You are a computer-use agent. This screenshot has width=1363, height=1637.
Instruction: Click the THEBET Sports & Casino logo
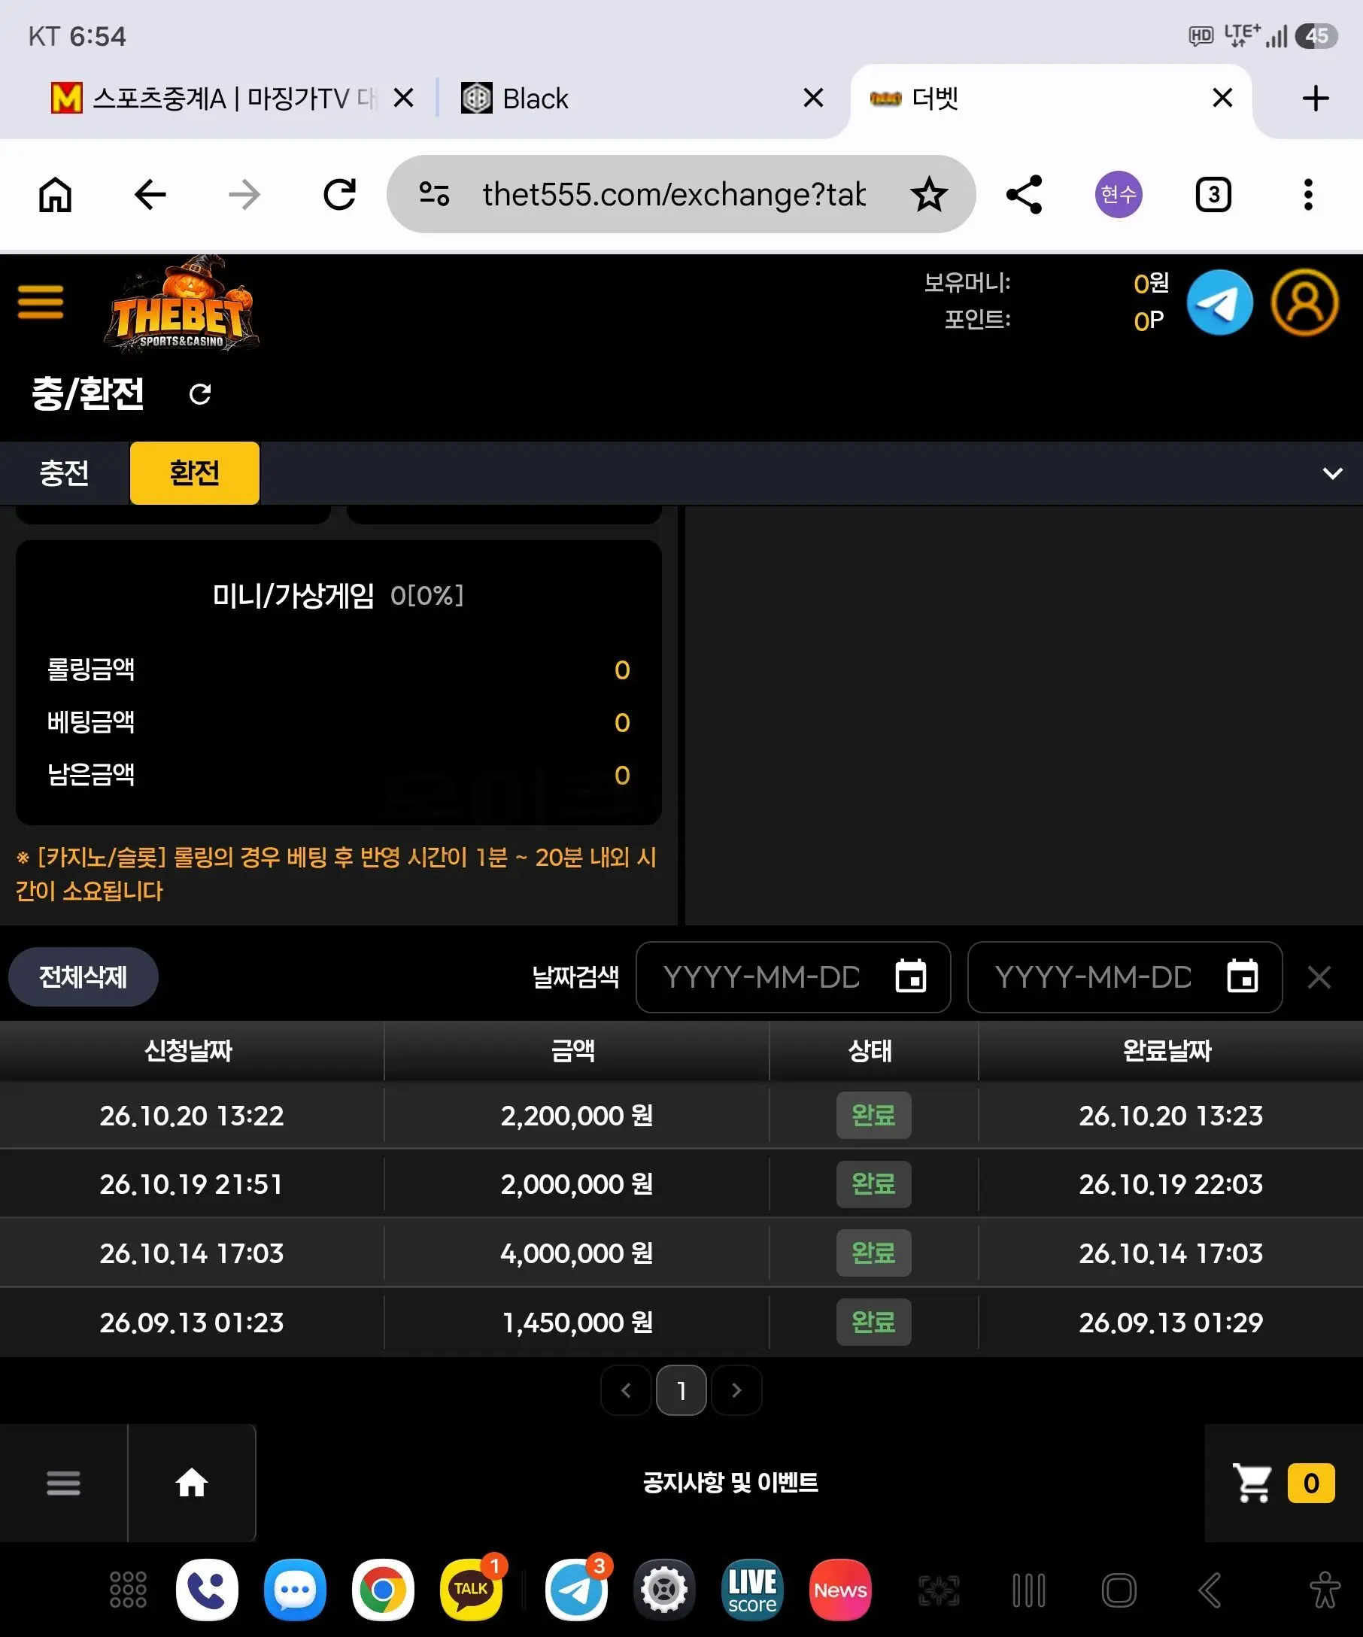tap(181, 305)
